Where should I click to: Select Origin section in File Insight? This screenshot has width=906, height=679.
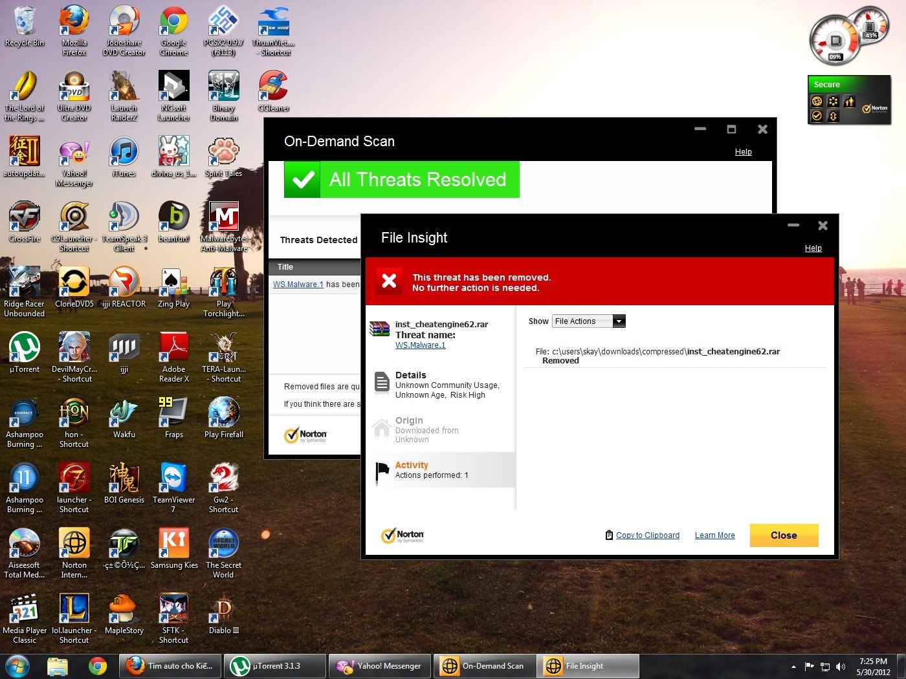click(x=441, y=429)
